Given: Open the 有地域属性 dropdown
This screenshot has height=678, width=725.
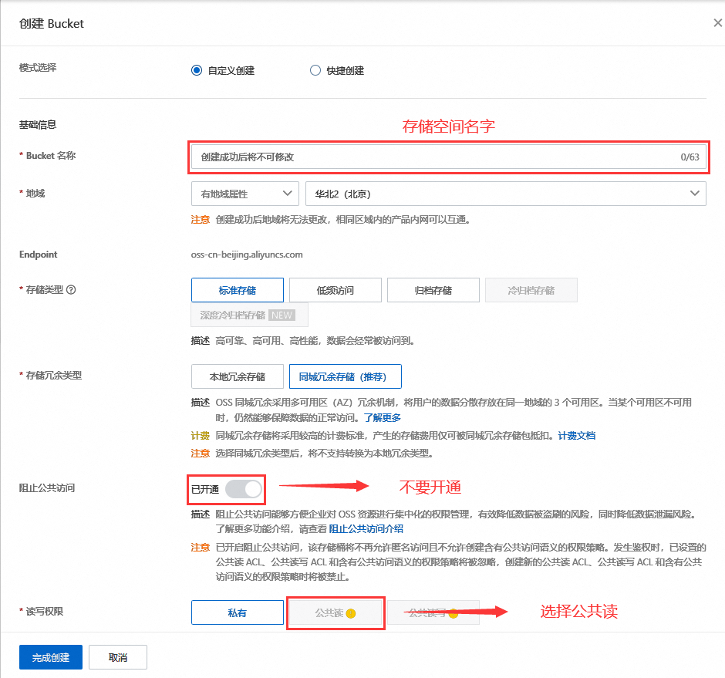Looking at the screenshot, I should (x=244, y=194).
